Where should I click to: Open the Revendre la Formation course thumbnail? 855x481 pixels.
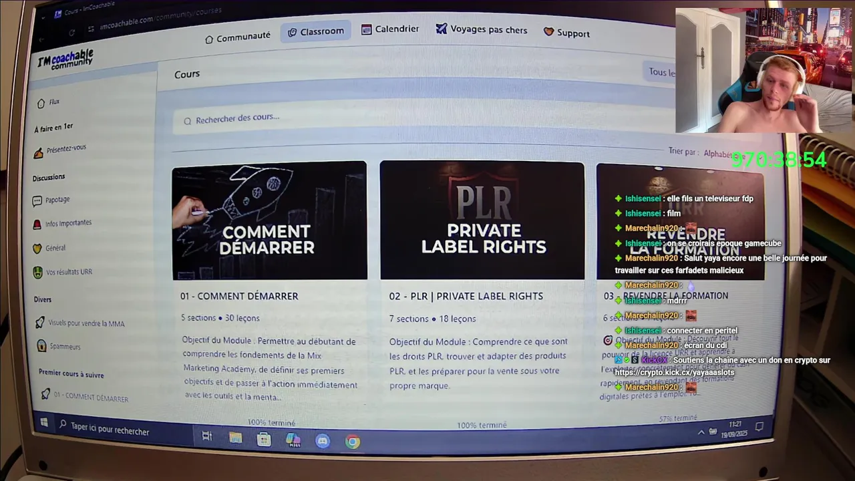[x=680, y=222]
